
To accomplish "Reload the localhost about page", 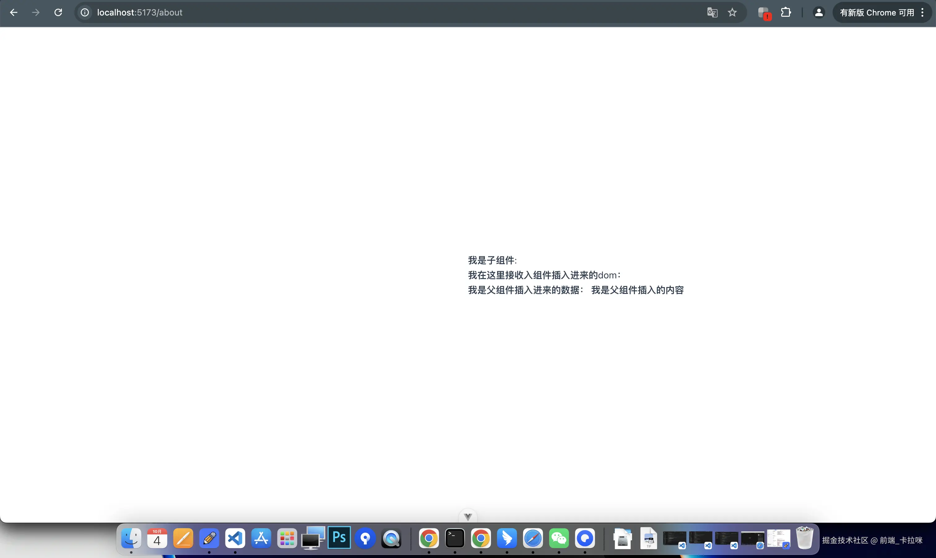I will click(58, 12).
